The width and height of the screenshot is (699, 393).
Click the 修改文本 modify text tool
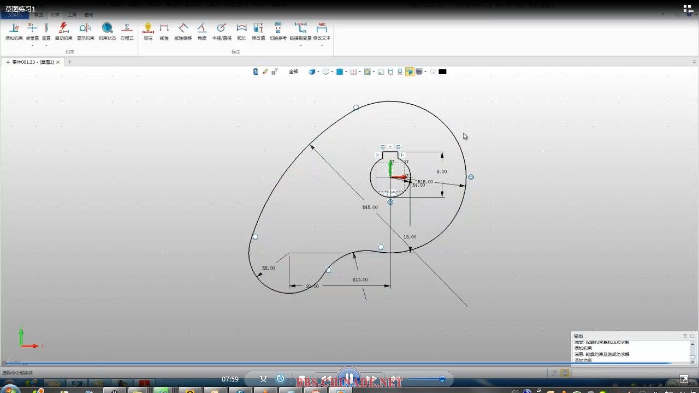[x=322, y=32]
